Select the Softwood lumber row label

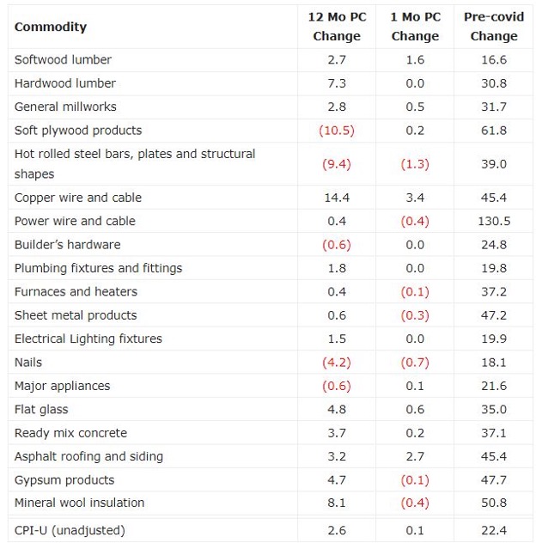[x=63, y=60]
